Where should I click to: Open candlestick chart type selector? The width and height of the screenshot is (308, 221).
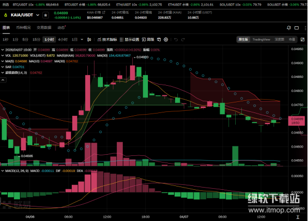coord(89,40)
